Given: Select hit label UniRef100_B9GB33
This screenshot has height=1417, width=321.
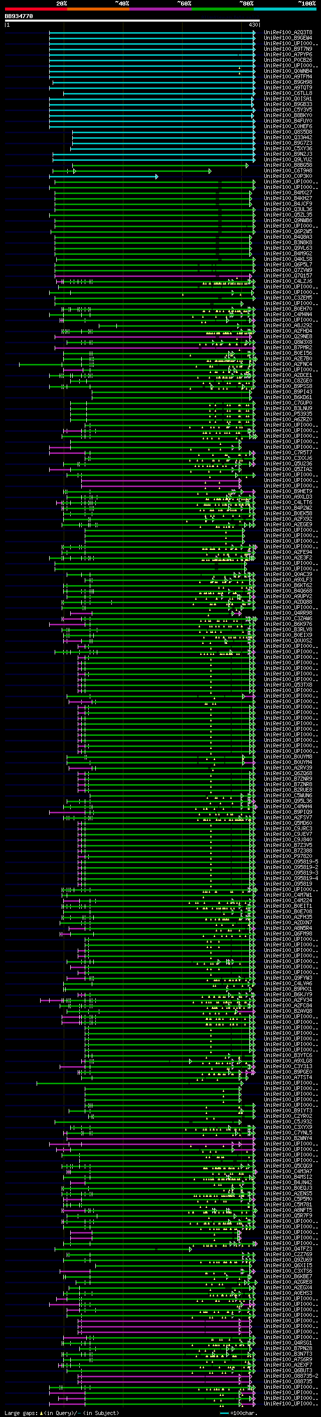Looking at the screenshot, I should pos(288,105).
